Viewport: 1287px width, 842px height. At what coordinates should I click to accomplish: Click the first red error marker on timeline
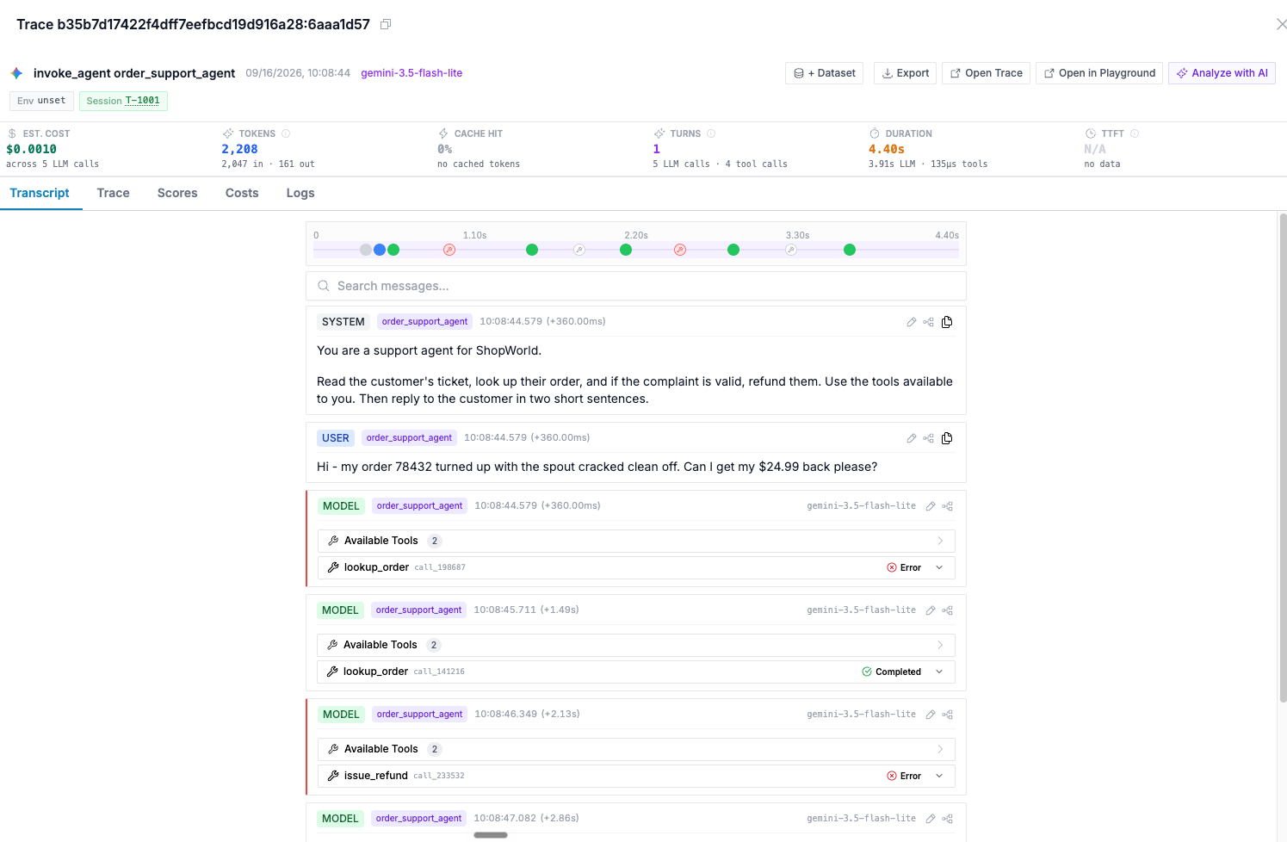[x=449, y=250]
